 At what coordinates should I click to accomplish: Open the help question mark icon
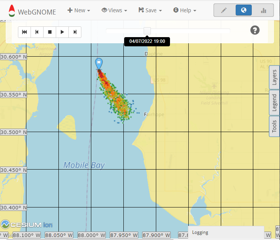point(255,30)
